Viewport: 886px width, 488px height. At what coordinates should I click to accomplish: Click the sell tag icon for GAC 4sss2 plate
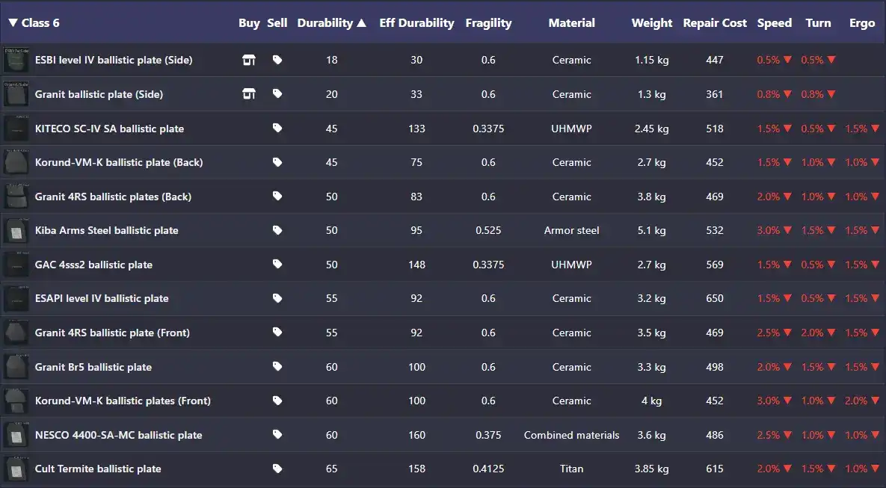click(x=277, y=264)
